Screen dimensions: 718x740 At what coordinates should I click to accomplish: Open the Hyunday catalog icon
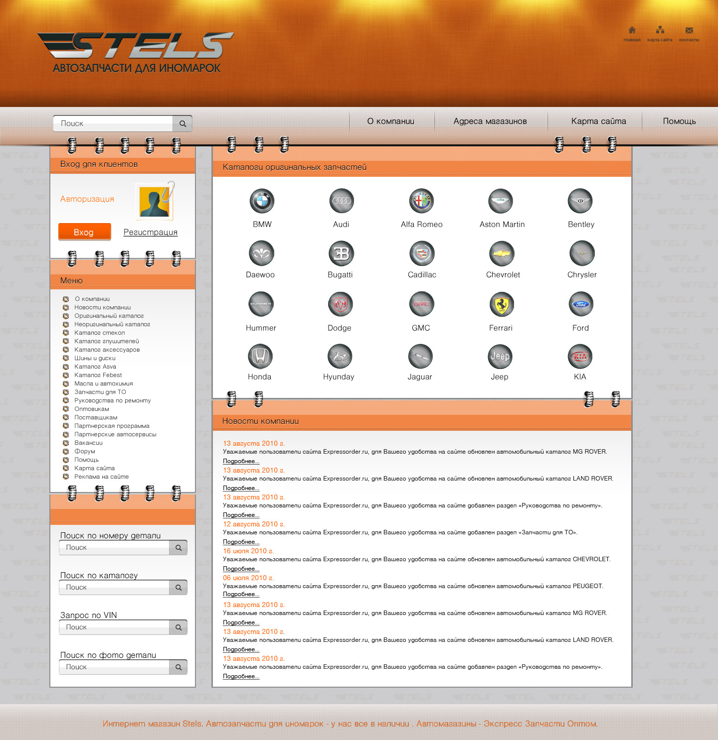[340, 357]
